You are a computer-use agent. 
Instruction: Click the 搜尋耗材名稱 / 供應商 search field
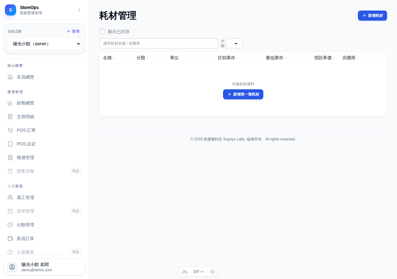tap(159, 43)
